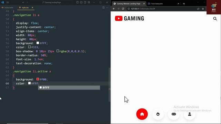
Task: Go forward in the browser
Action: [118, 9]
